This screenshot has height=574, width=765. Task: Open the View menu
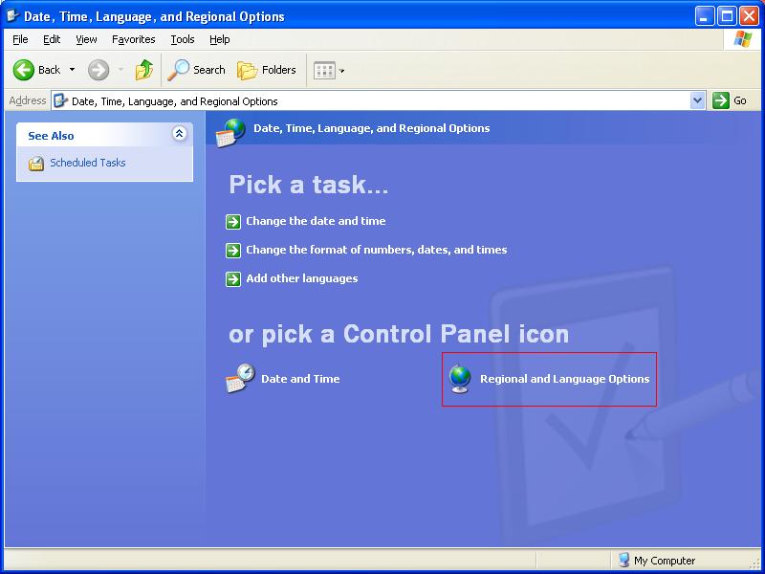pyautogui.click(x=86, y=39)
